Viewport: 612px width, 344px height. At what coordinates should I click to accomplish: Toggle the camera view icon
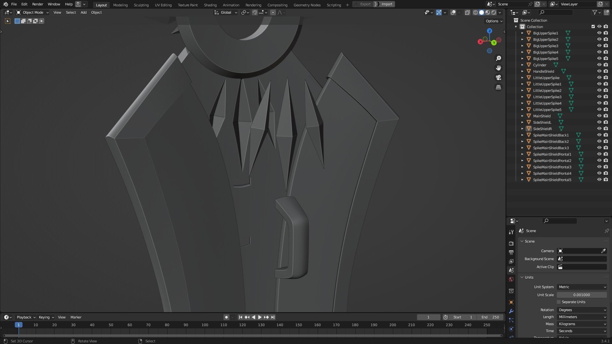pos(498,77)
